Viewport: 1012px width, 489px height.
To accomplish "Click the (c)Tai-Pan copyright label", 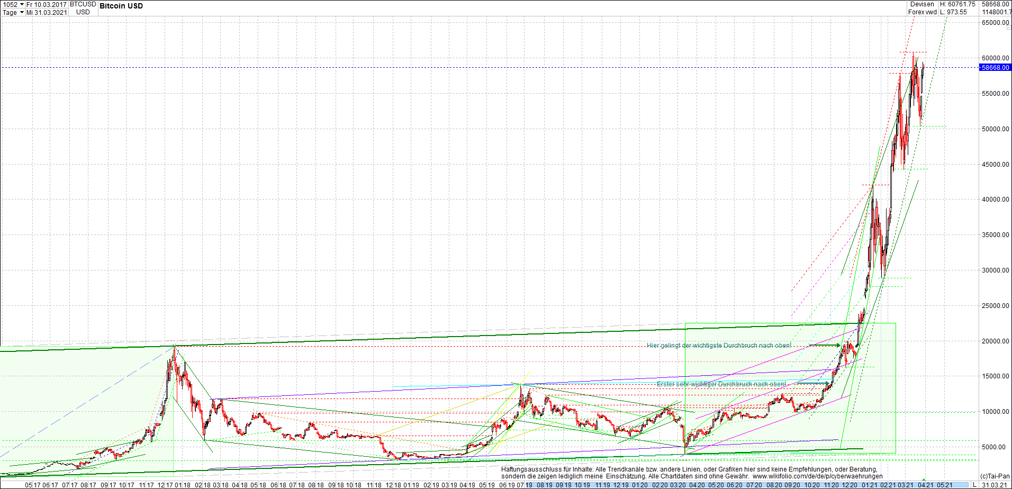I will 995,476.
